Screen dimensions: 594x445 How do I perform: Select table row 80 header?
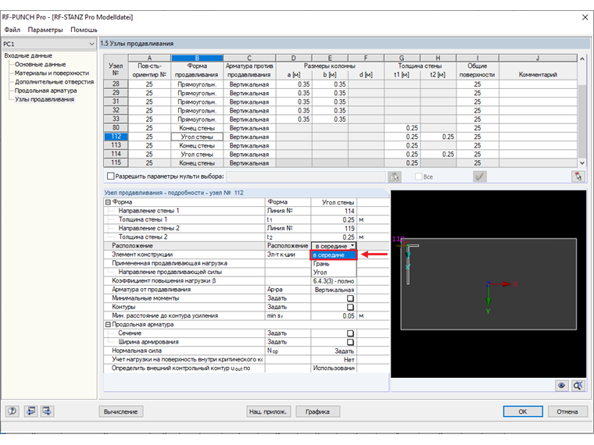pos(116,128)
